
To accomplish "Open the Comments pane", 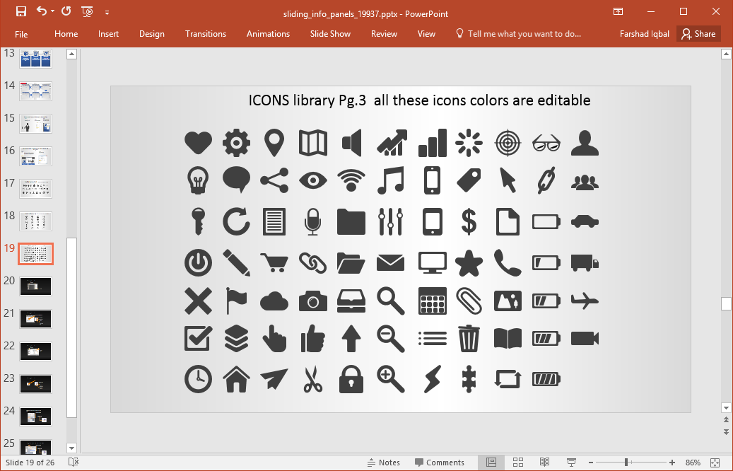I will [x=440, y=462].
